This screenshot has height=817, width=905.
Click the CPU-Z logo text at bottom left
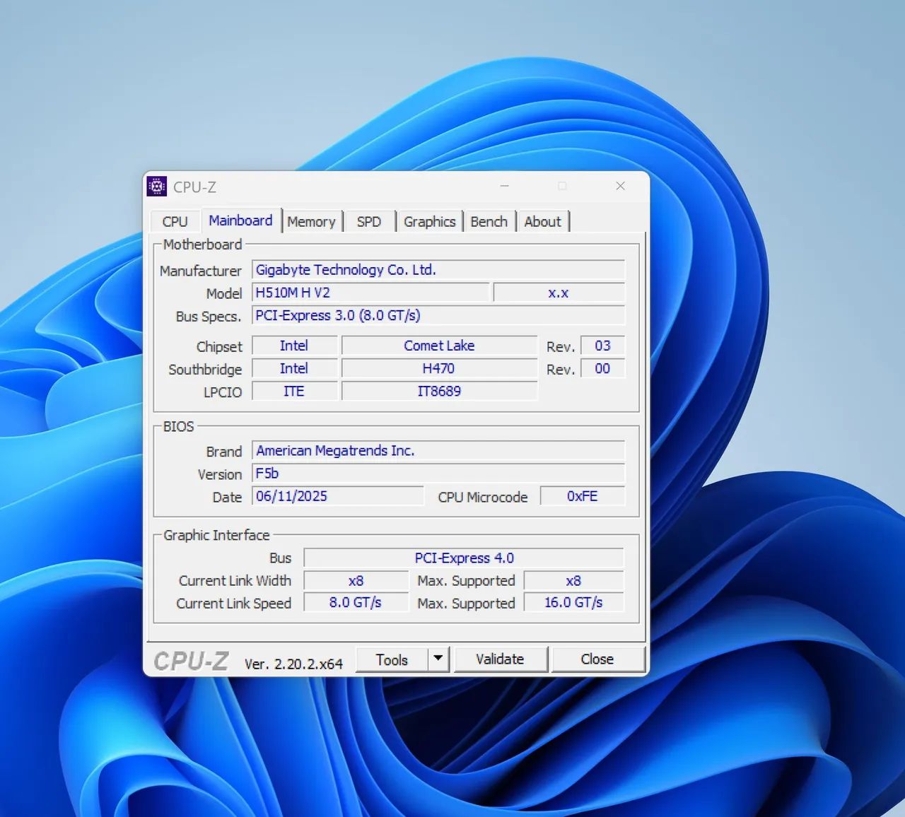point(191,662)
